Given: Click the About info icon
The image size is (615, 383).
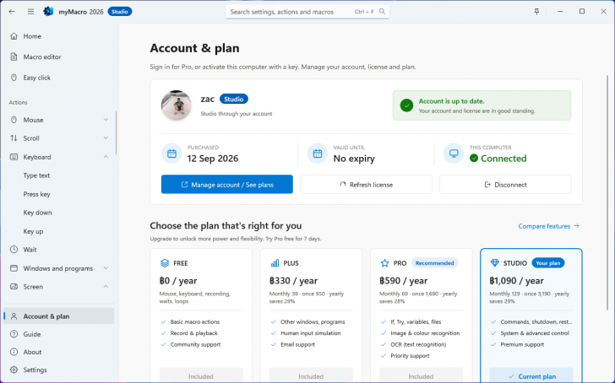Looking at the screenshot, I should point(14,352).
